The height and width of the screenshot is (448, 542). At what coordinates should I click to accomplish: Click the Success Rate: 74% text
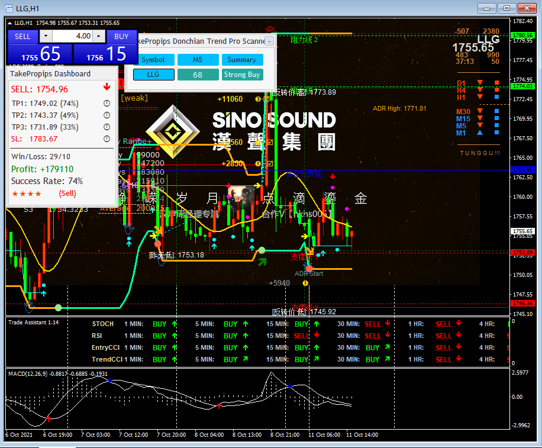click(x=47, y=181)
